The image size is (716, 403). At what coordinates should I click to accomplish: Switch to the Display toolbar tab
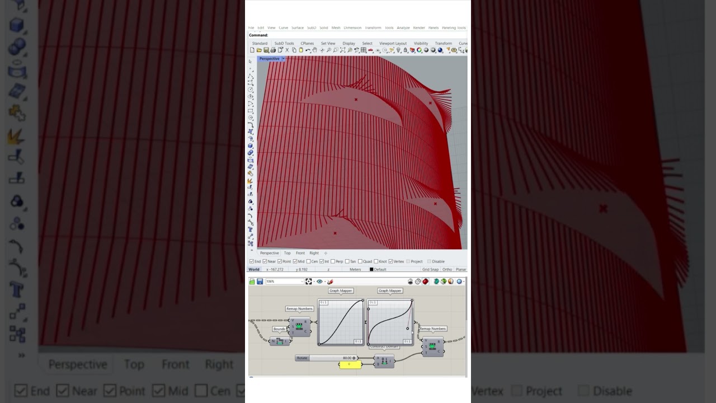click(x=349, y=43)
